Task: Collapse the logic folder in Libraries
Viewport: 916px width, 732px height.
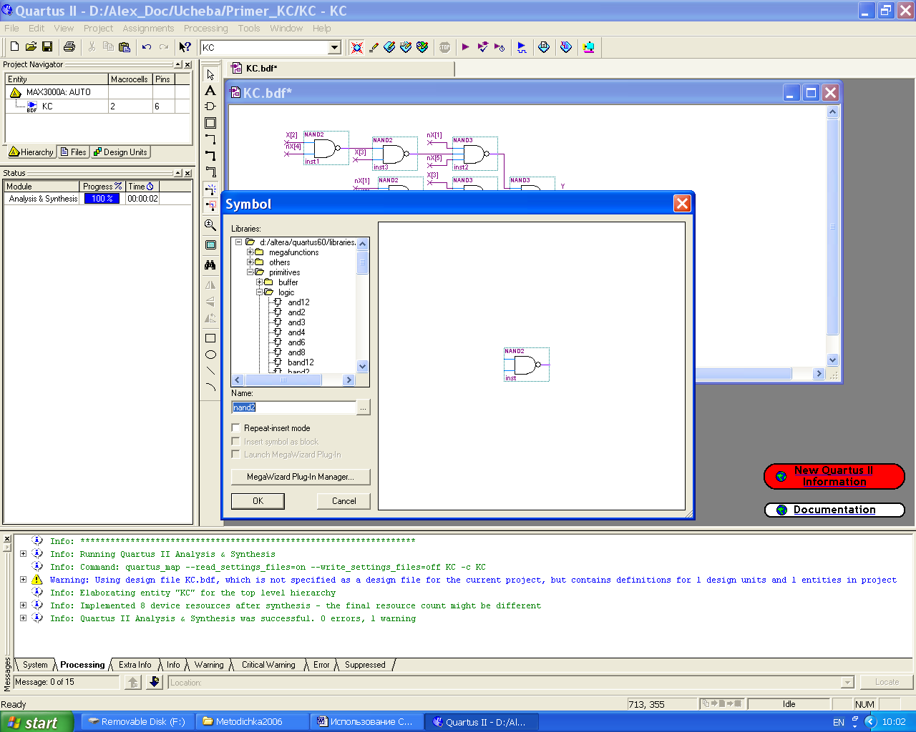Action: [260, 292]
